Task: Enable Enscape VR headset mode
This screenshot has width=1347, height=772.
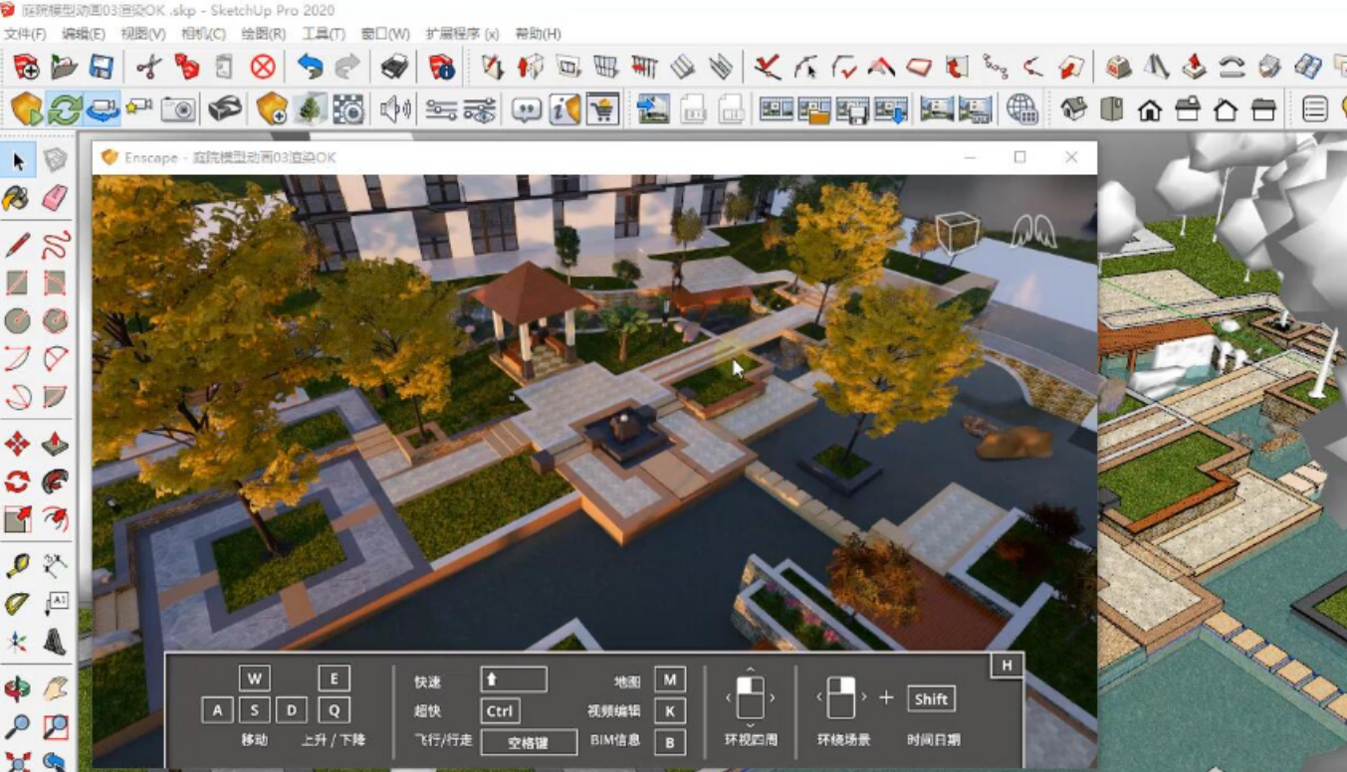Action: pyautogui.click(x=226, y=107)
